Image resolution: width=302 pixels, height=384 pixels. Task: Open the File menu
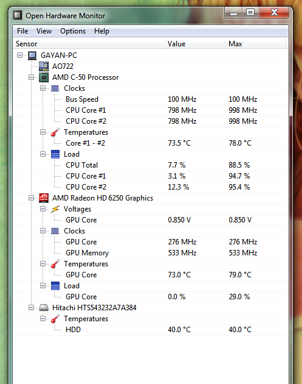[x=22, y=31]
